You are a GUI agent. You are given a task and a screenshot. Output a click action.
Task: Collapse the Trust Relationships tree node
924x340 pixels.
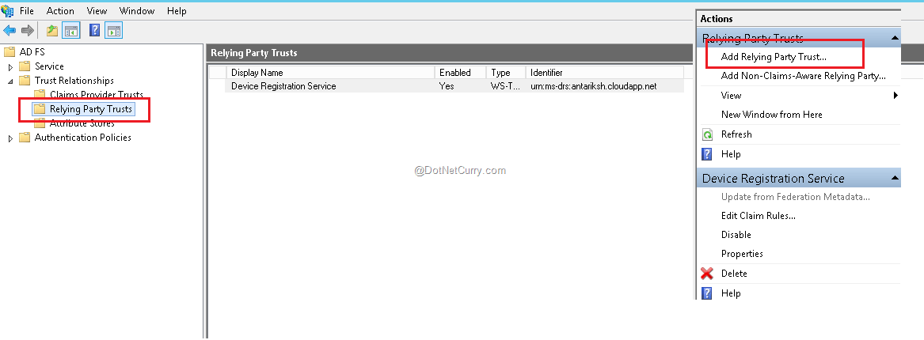click(11, 81)
